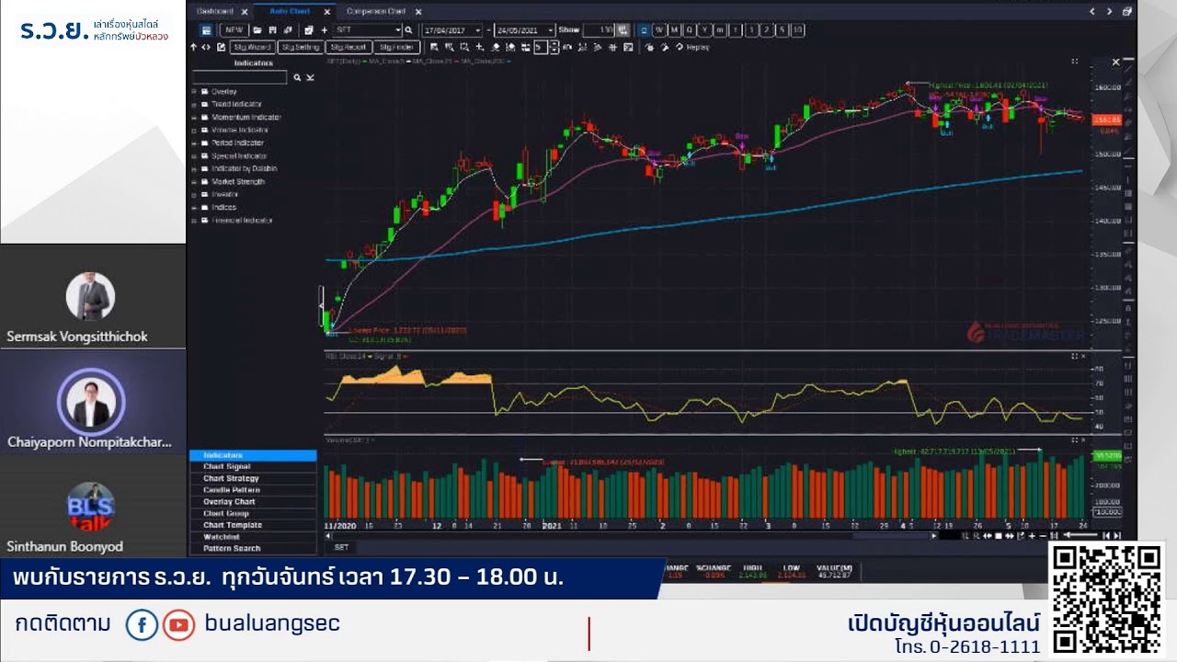Select the Daily D period toggle

coord(644,29)
